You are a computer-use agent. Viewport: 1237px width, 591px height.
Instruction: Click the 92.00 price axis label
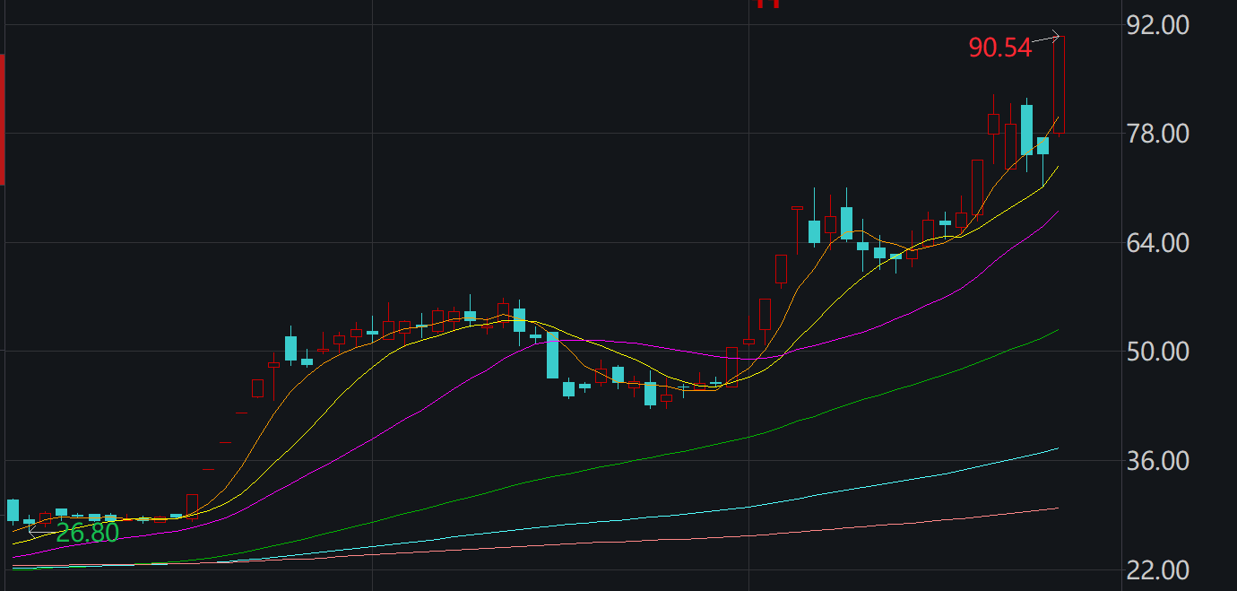coord(1156,25)
